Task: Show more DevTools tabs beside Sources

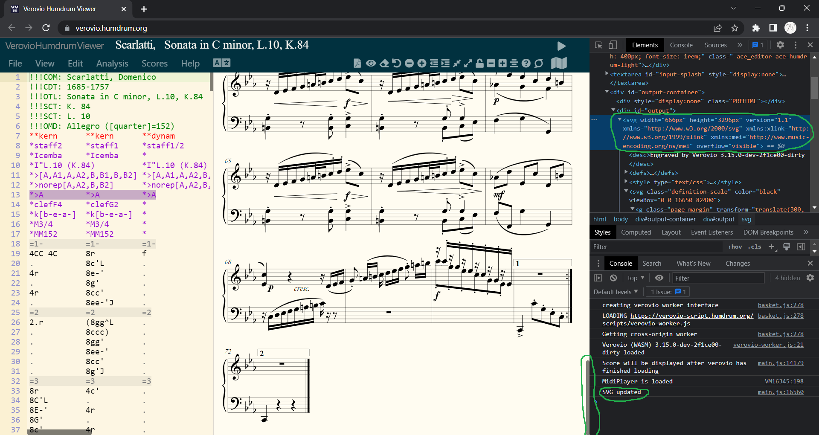Action: click(740, 45)
